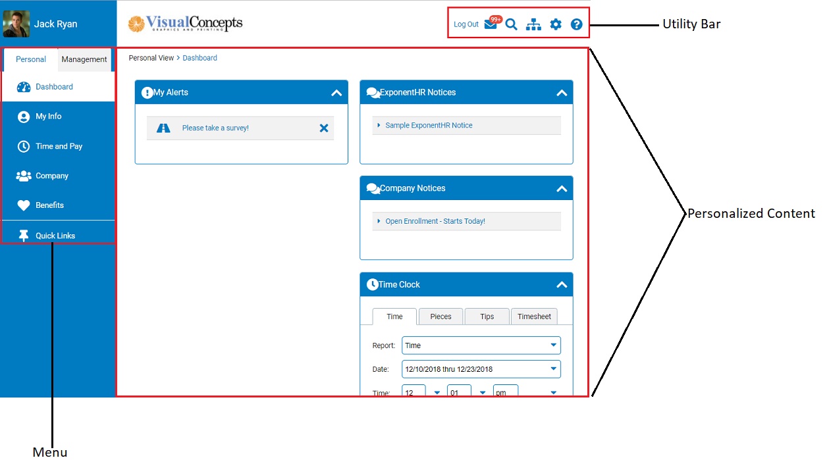Open help using the question mark icon
This screenshot has height=460, width=827.
[576, 24]
